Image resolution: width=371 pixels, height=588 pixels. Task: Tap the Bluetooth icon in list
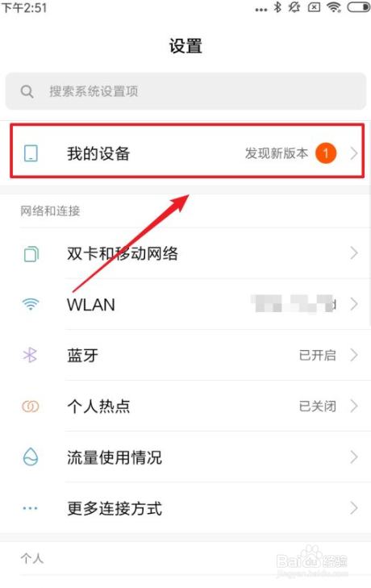tap(30, 355)
